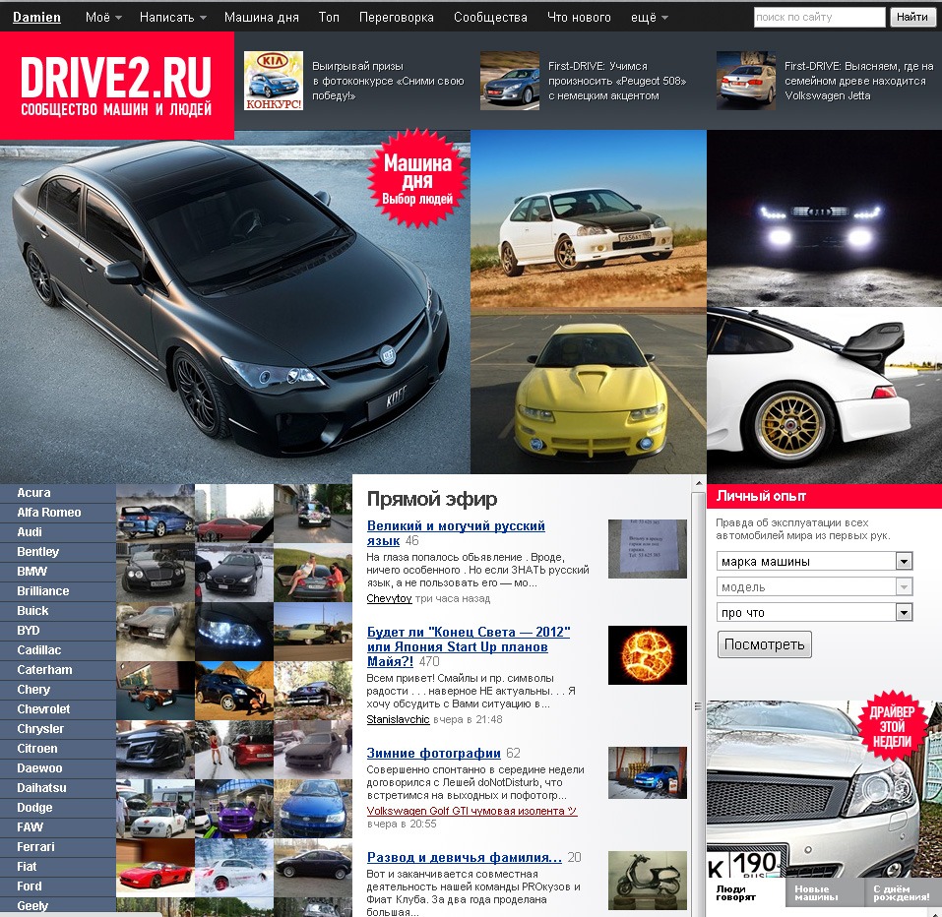Viewport: 942px width, 917px height.
Task: Open 'Будет ли Конец Света — 2012' post
Action: 469,646
